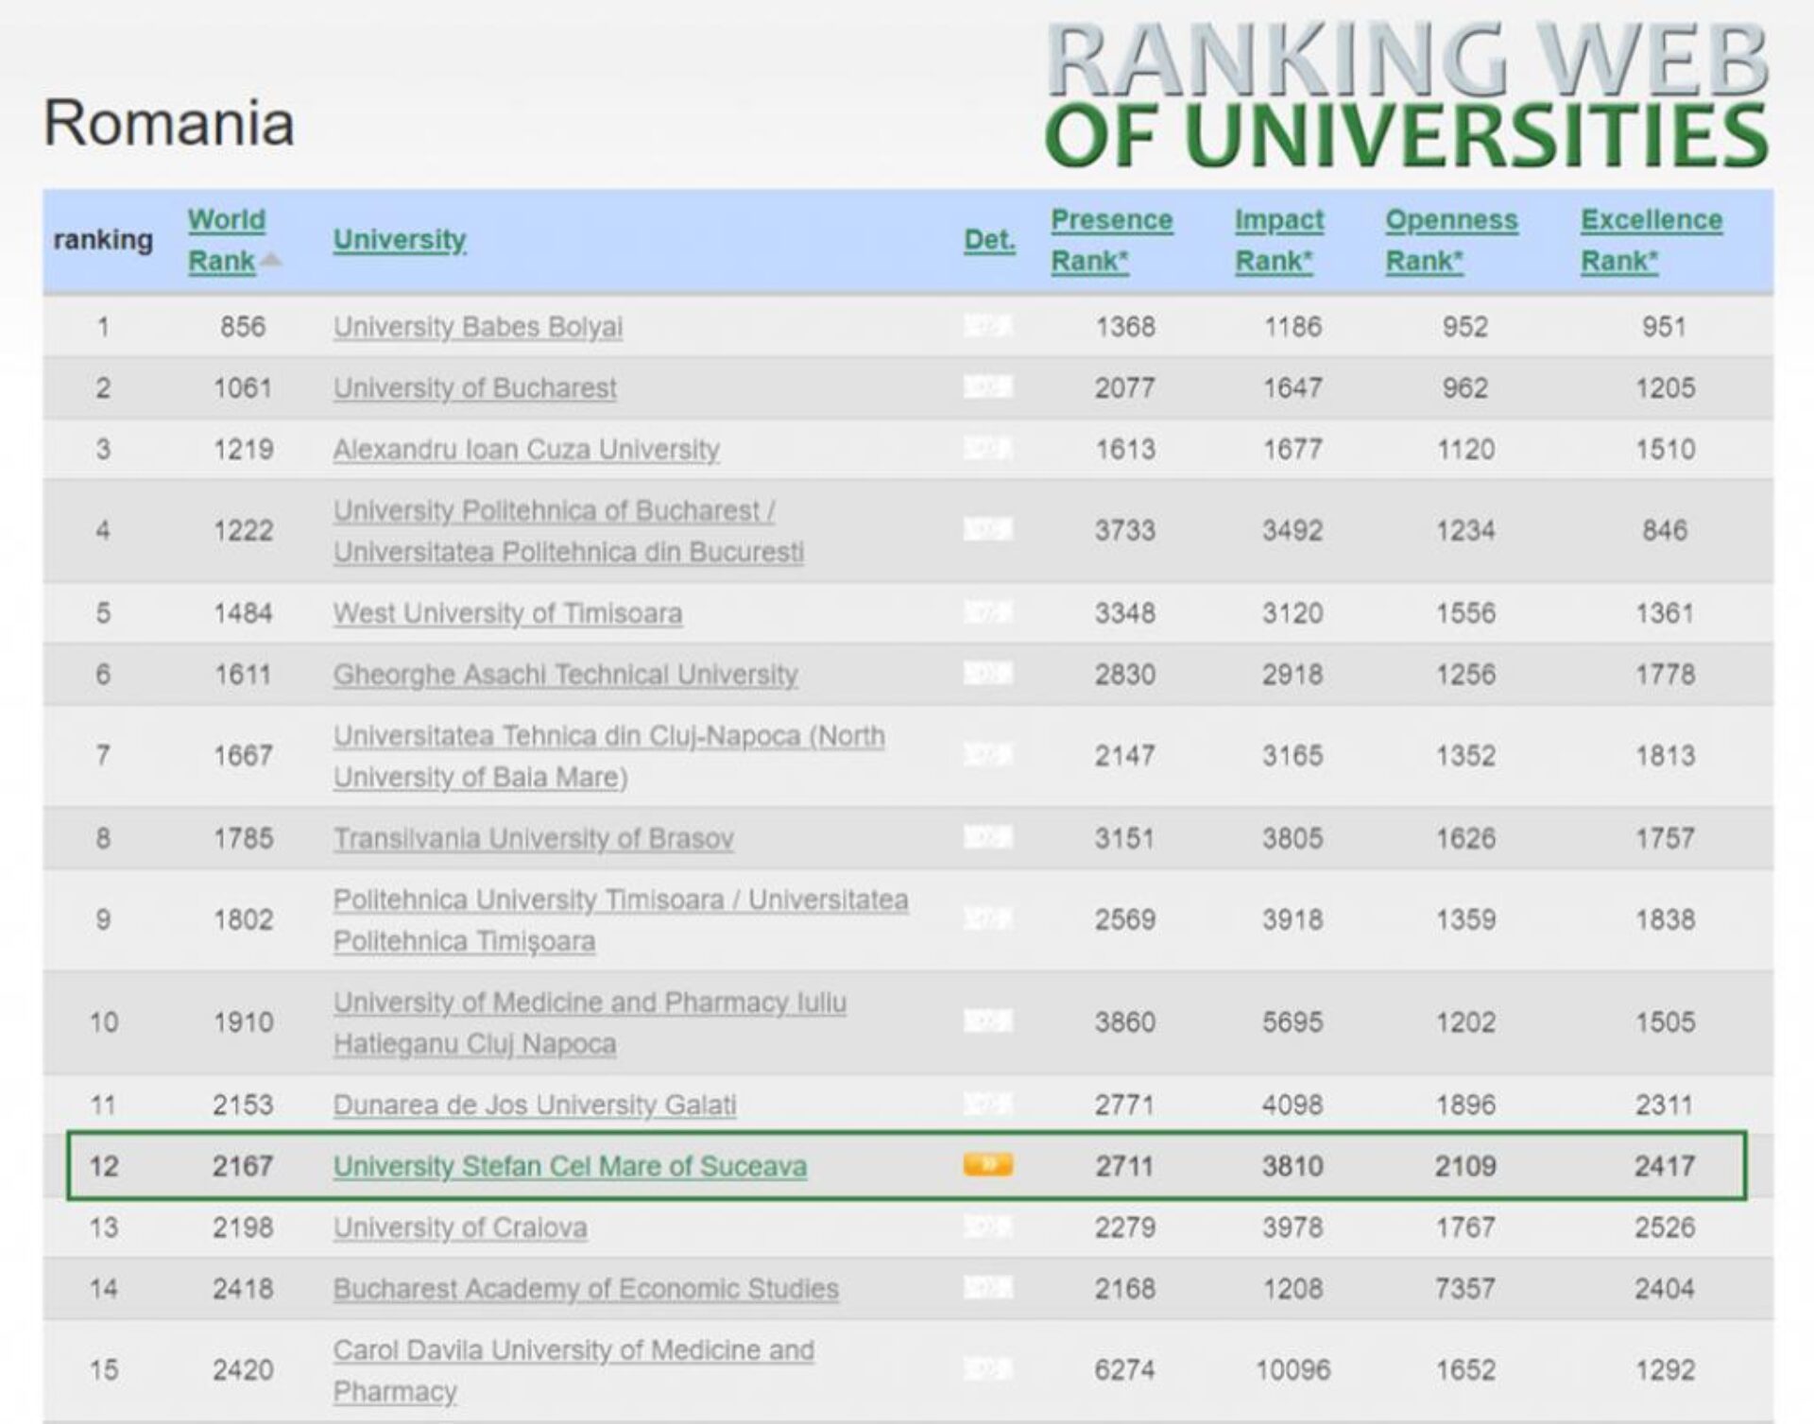
Task: Sort table by World Rank header
Action: coord(226,240)
